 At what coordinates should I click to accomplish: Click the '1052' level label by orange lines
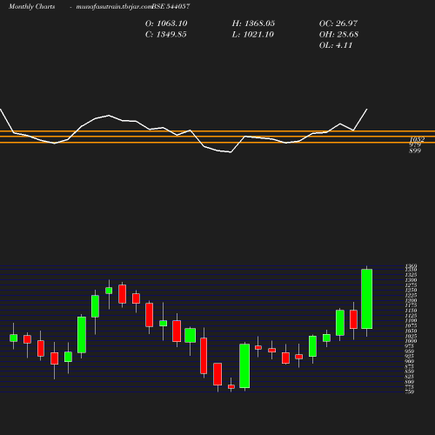coord(418,139)
